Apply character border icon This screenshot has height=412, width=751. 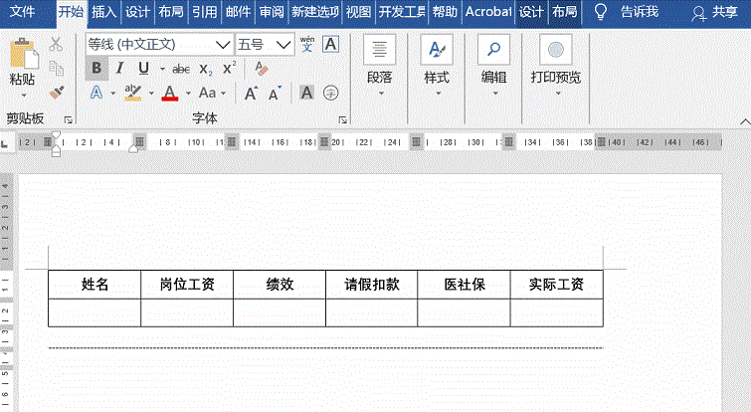pos(330,44)
